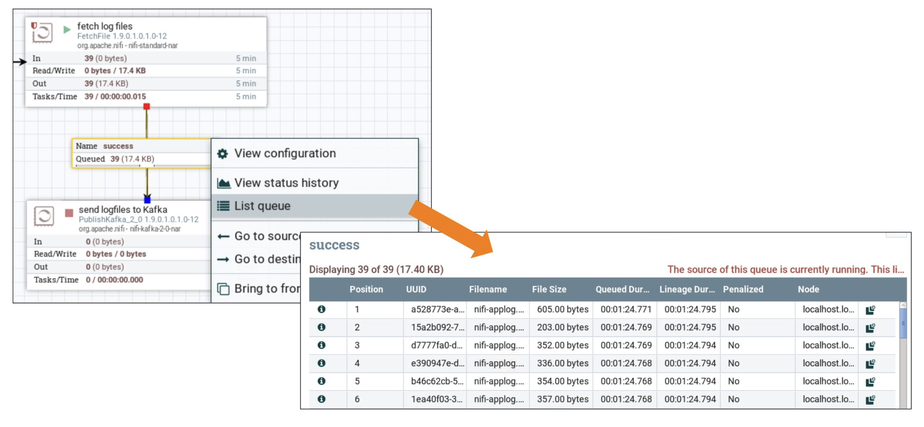Open details icon for position 4 row
Viewport: 924px width, 427px height.
pos(321,363)
